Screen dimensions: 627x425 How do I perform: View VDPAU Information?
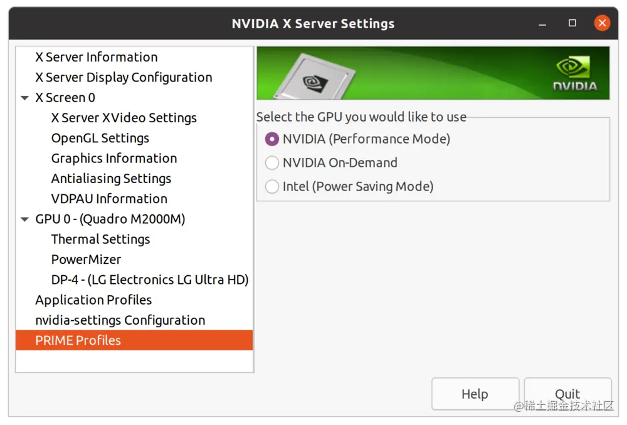pyautogui.click(x=109, y=199)
